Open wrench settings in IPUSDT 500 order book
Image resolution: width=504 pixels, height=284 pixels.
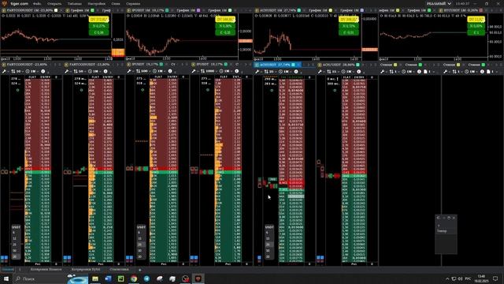pos(129,72)
